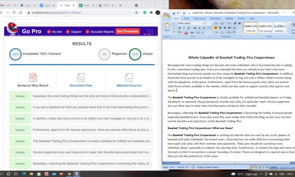Decrease paragraph indent in Word
Viewport: 295px width, 177px height.
[x=235, y=23]
